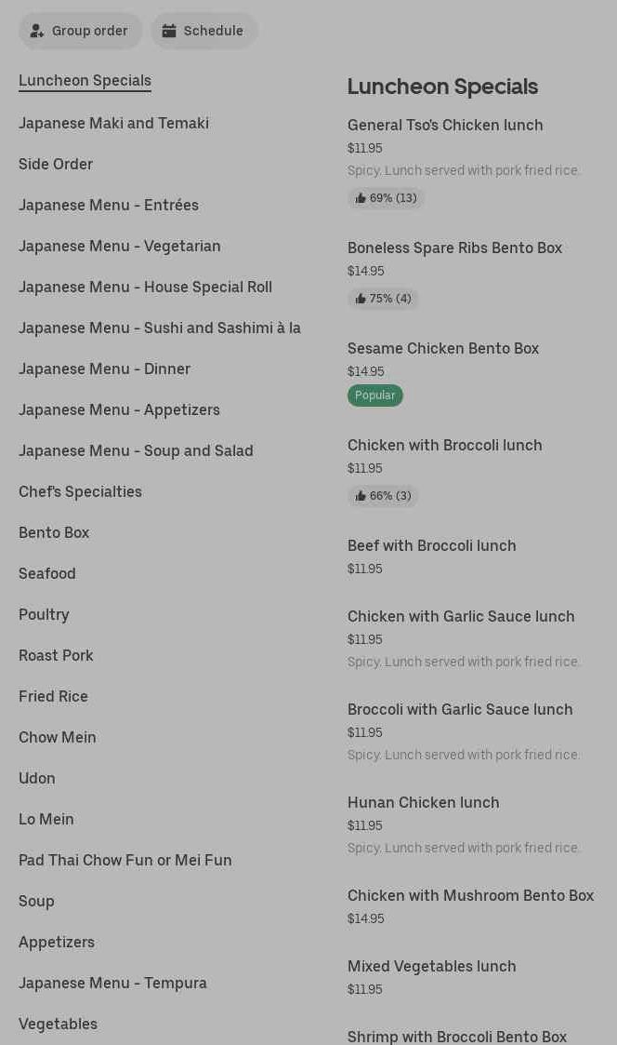This screenshot has width=617, height=1045.
Task: Select Beef with Broccoli lunch item
Action: coord(431,546)
